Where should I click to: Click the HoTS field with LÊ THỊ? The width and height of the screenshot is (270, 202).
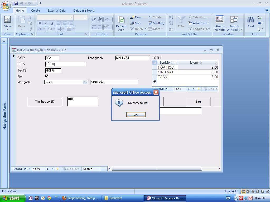point(66,64)
